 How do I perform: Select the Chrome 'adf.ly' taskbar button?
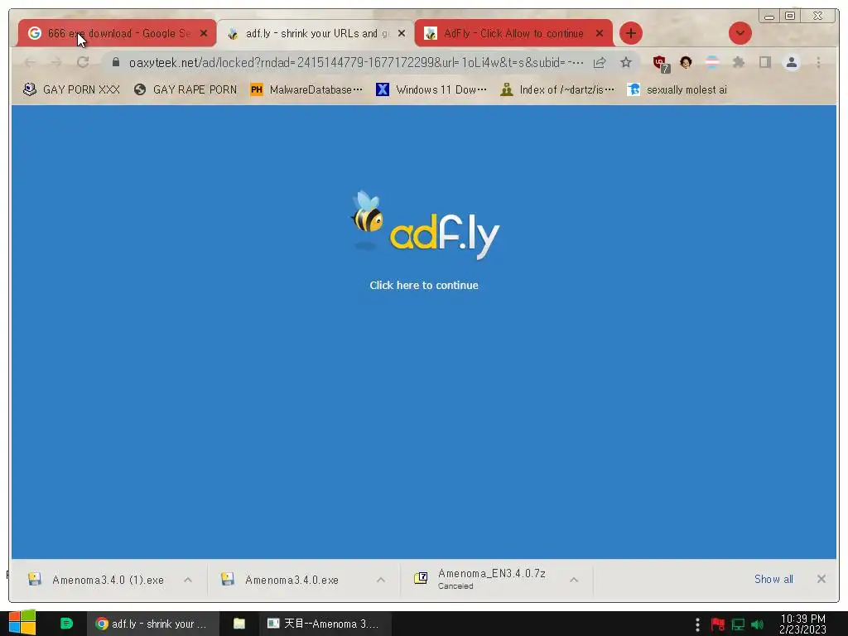pos(153,624)
